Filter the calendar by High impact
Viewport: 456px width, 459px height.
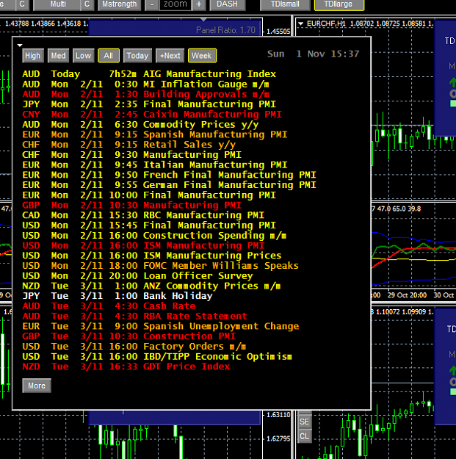33,56
